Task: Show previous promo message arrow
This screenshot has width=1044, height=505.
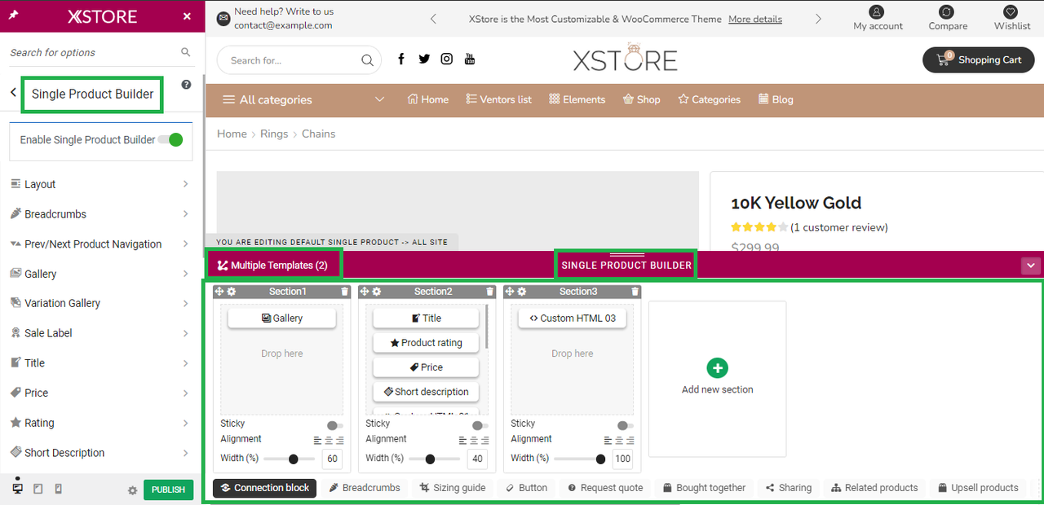Action: (x=433, y=19)
